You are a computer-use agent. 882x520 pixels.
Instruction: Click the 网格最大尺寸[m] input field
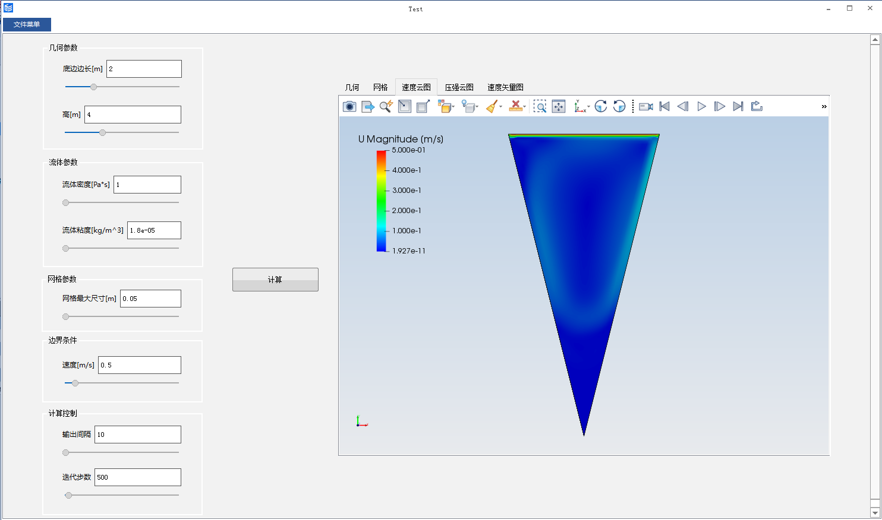(x=150, y=299)
